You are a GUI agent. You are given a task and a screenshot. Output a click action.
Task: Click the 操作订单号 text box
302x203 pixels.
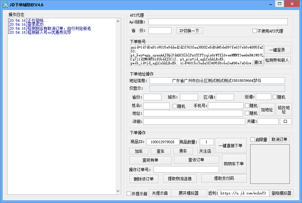pyautogui.click(x=186, y=169)
